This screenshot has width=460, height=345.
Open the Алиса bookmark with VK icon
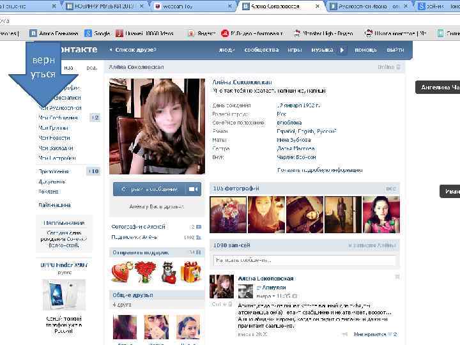(x=54, y=33)
